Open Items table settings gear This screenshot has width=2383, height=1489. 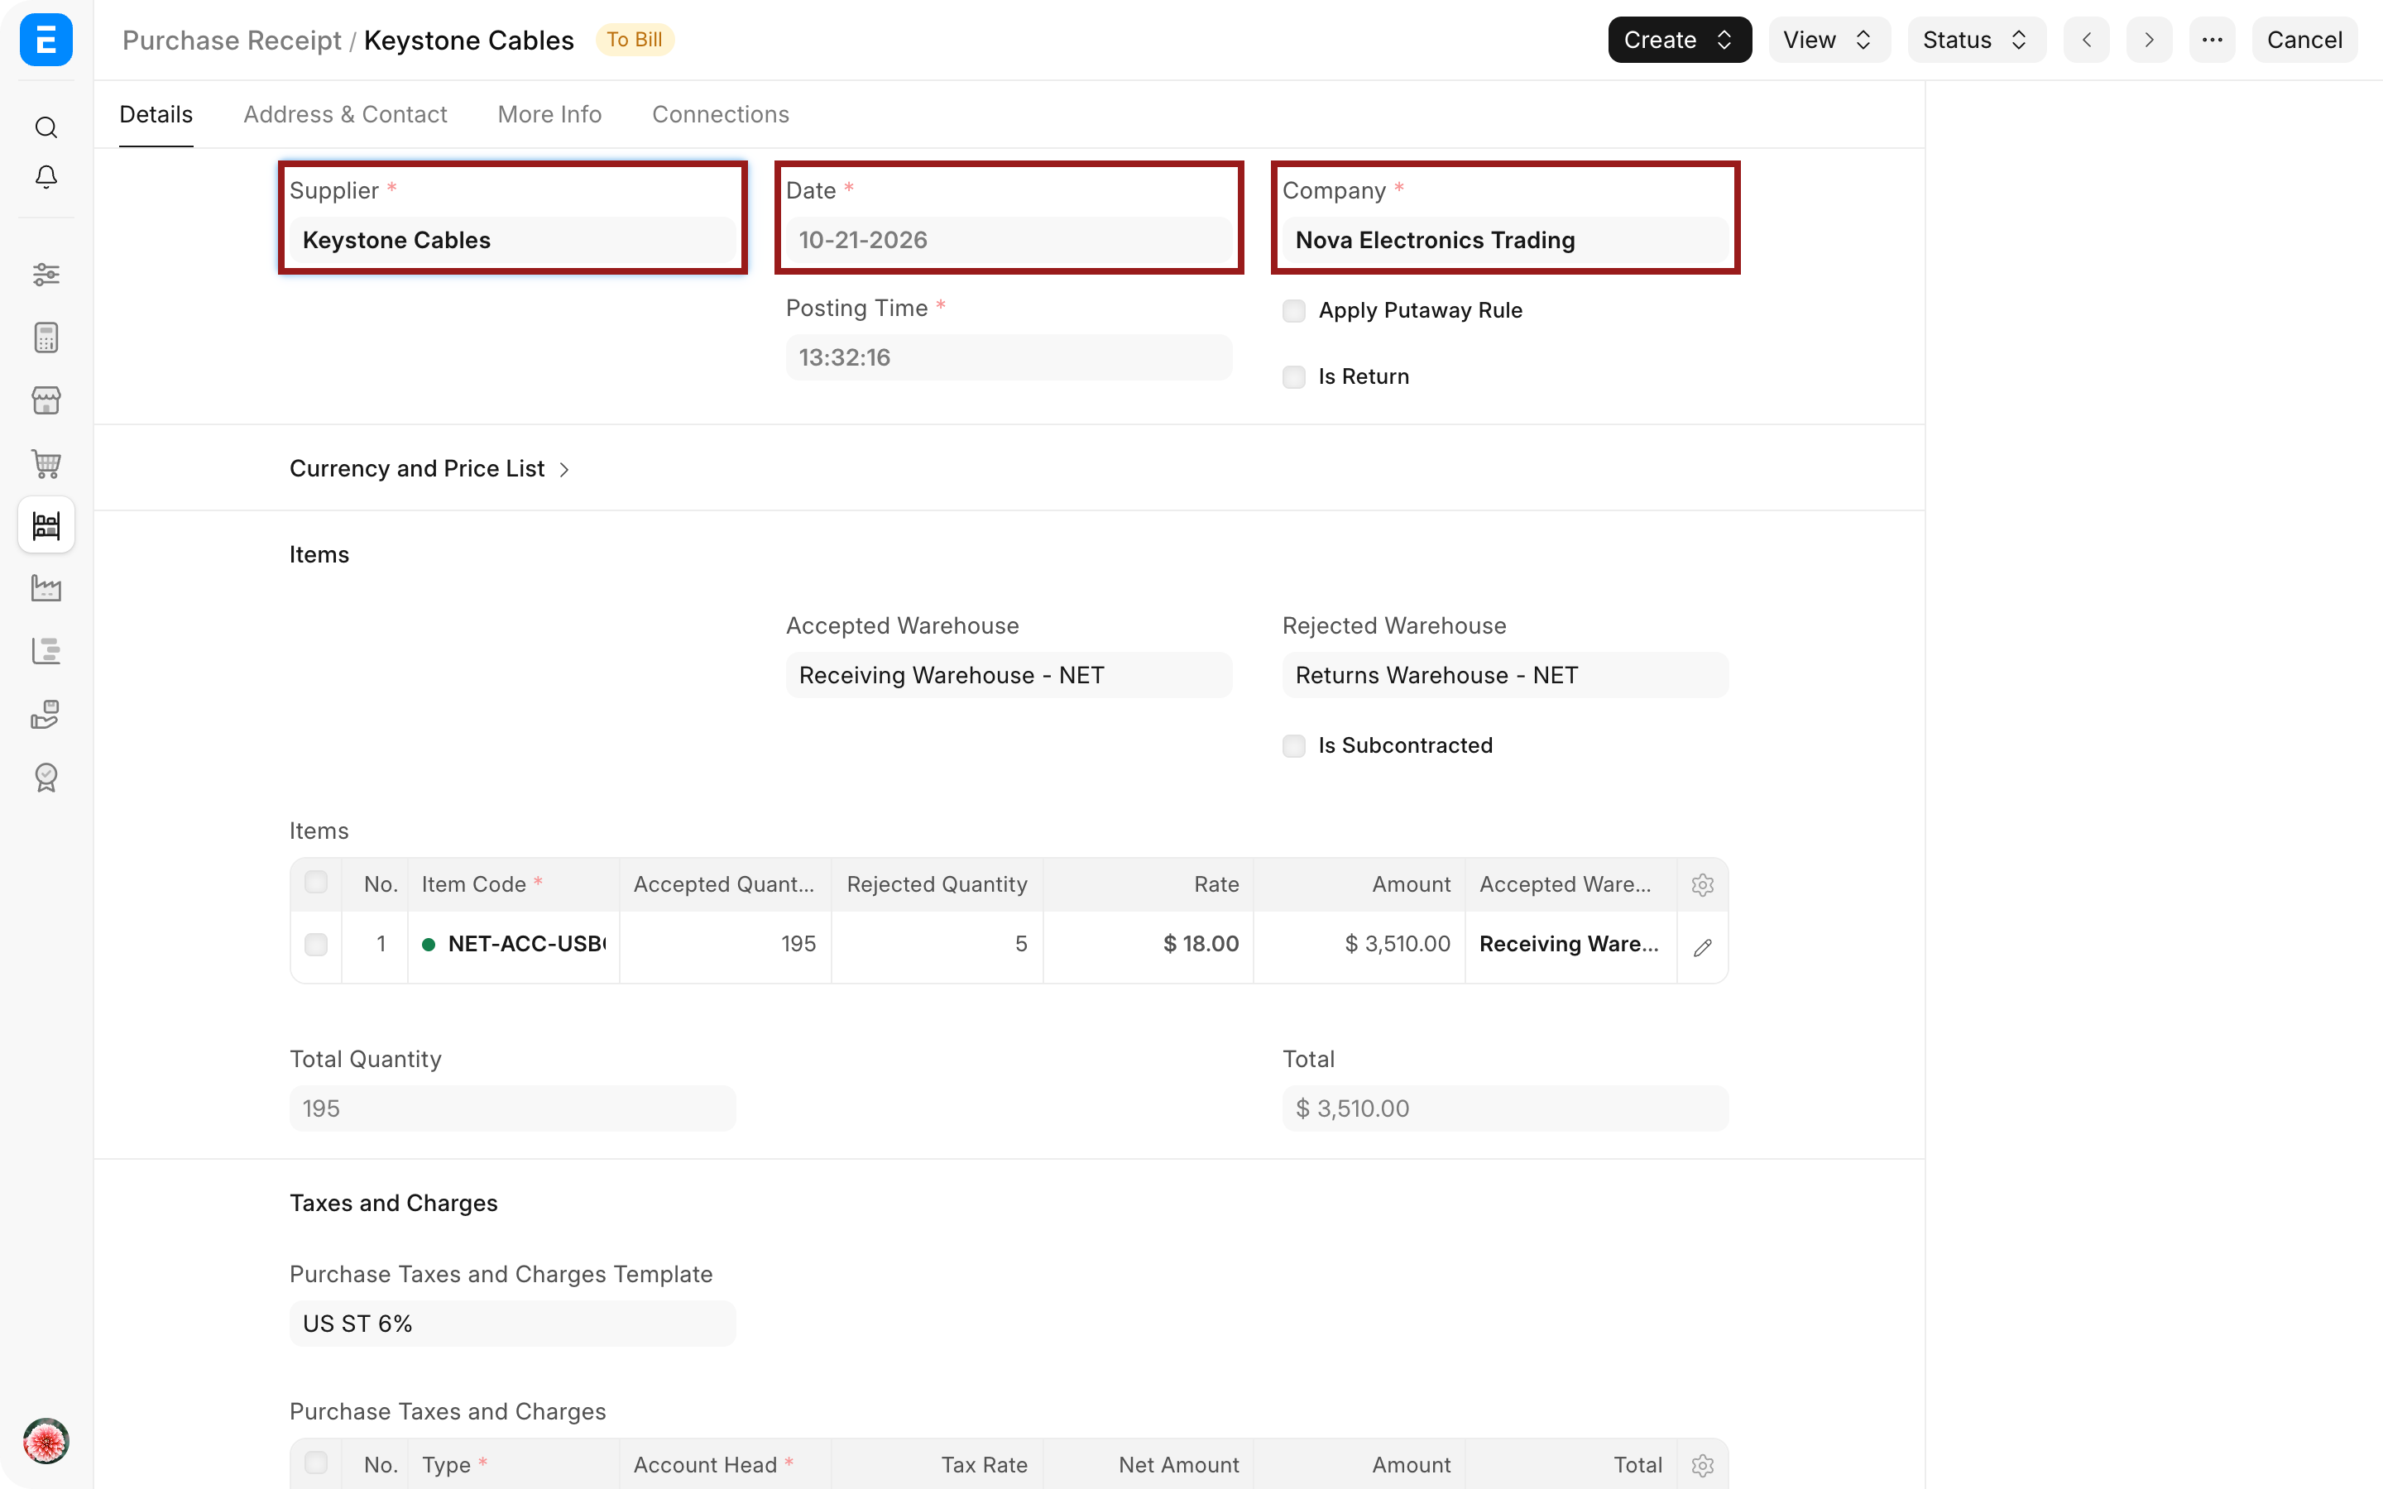1703,884
